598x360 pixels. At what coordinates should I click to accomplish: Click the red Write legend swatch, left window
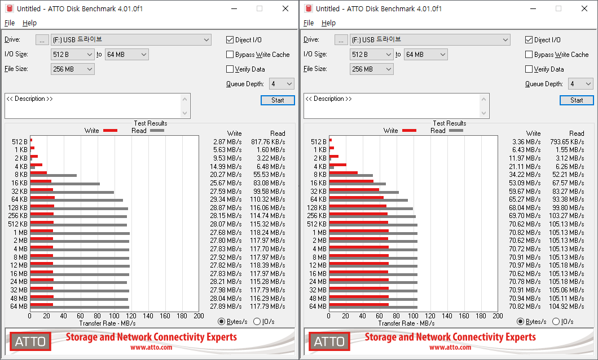[110, 131]
